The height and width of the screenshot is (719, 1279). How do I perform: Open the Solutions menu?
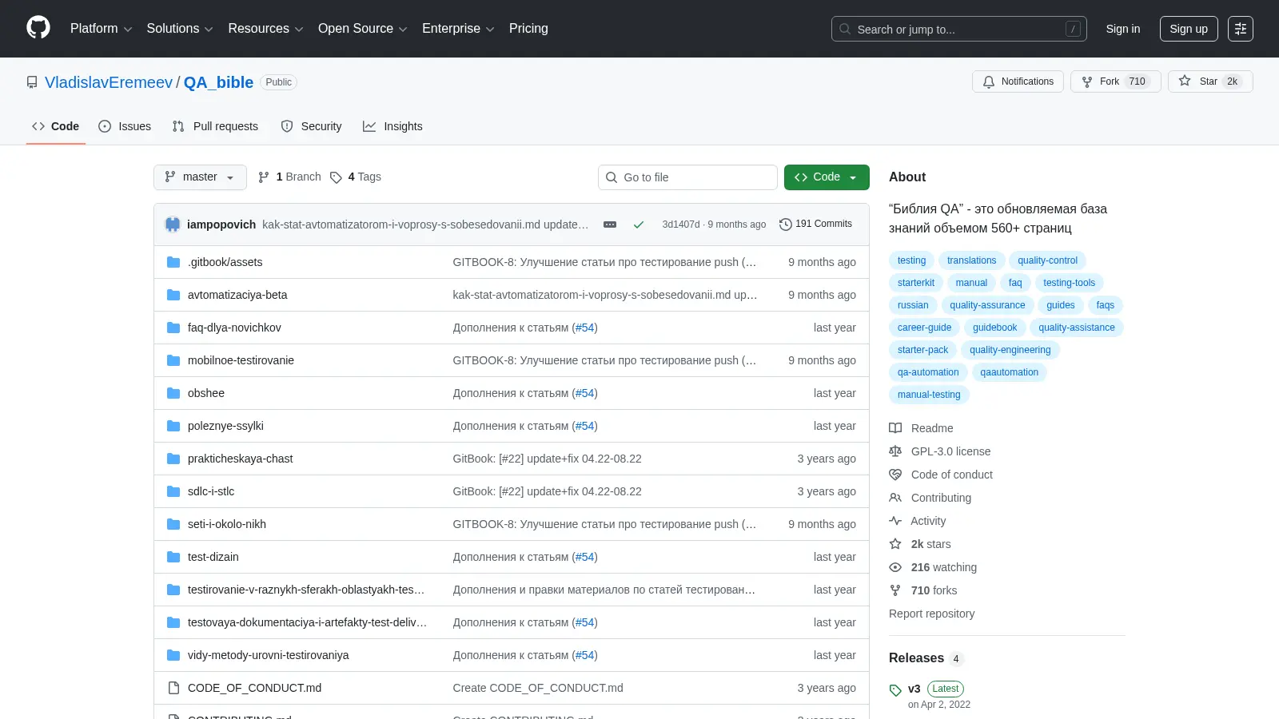pos(180,29)
